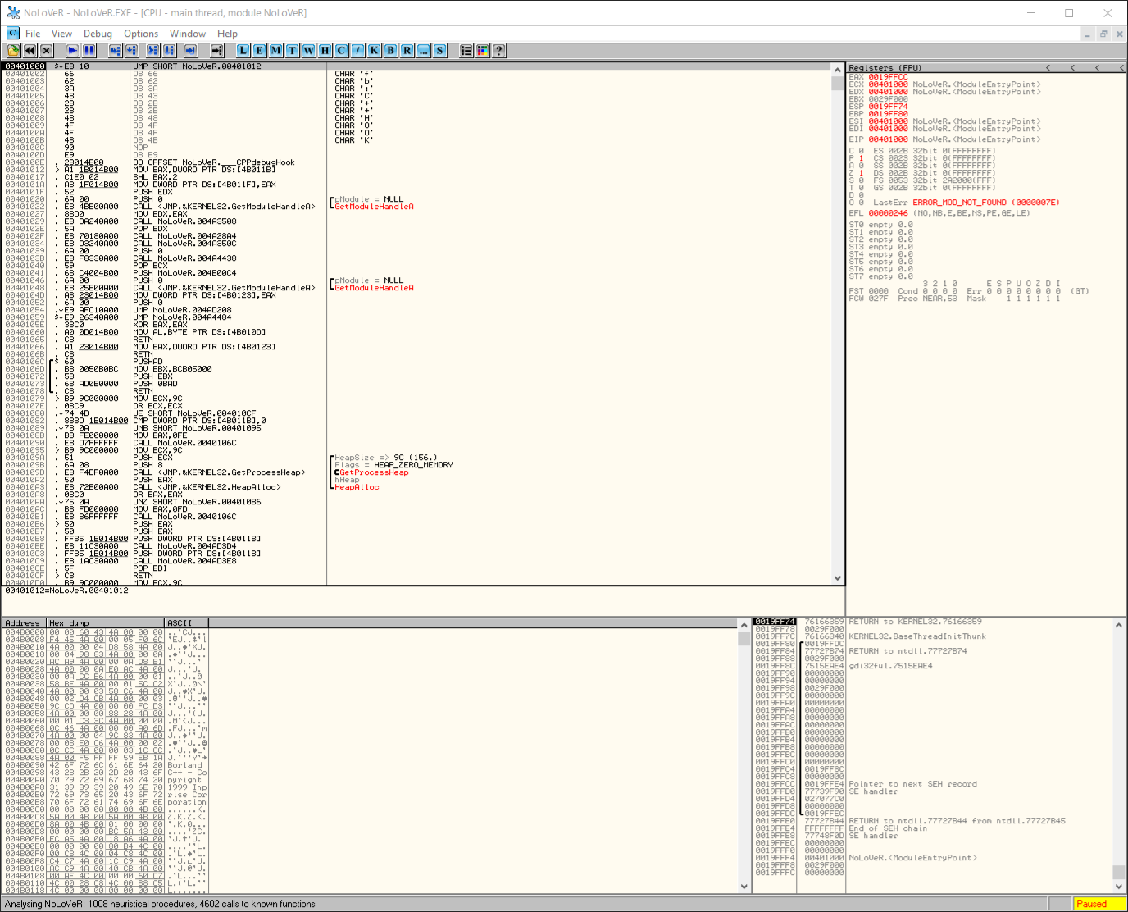Screen dimensions: 1128x912
Task: Click the CPU window icon beside the File menu
Action: 13,34
